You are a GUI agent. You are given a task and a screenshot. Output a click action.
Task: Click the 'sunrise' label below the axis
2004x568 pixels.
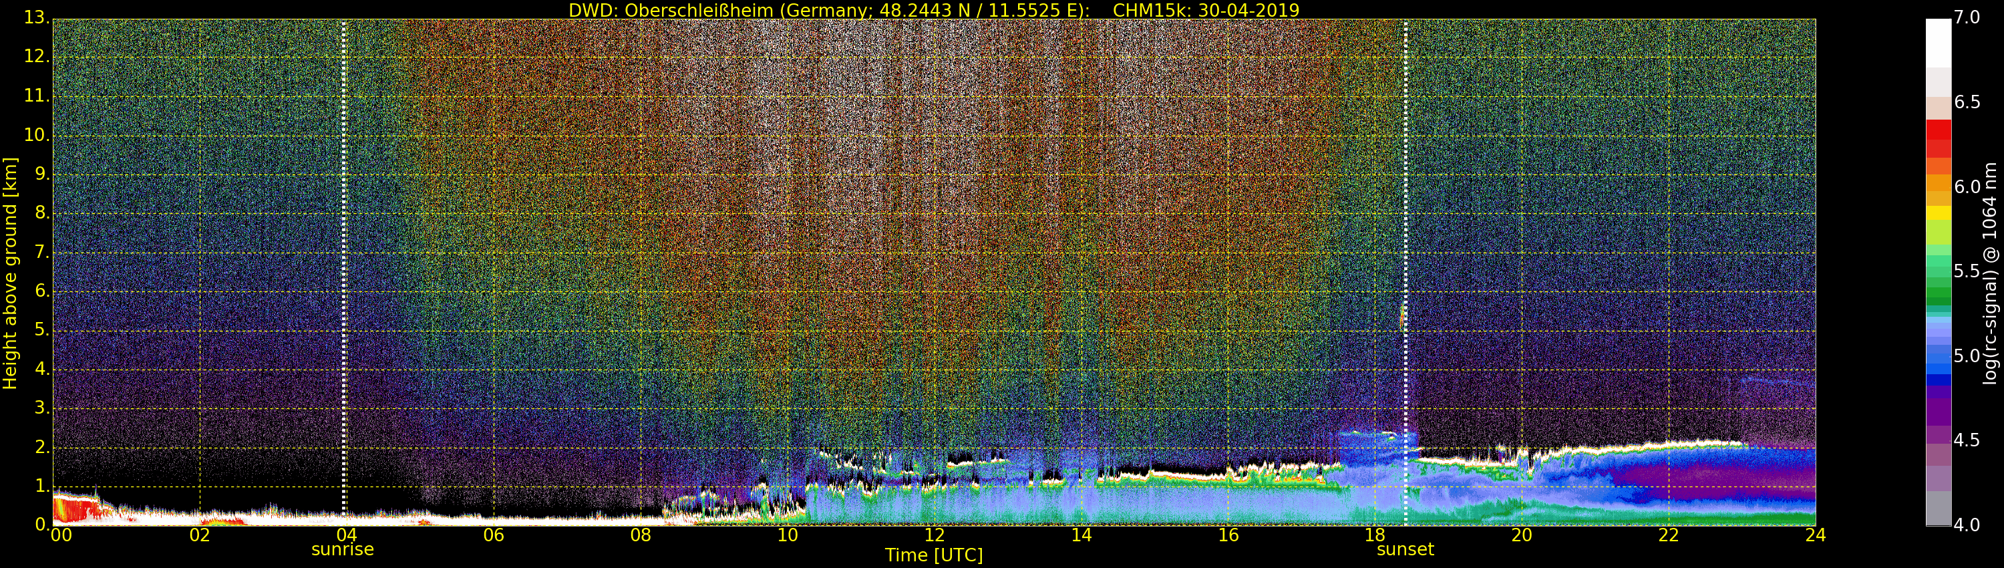[x=342, y=549]
